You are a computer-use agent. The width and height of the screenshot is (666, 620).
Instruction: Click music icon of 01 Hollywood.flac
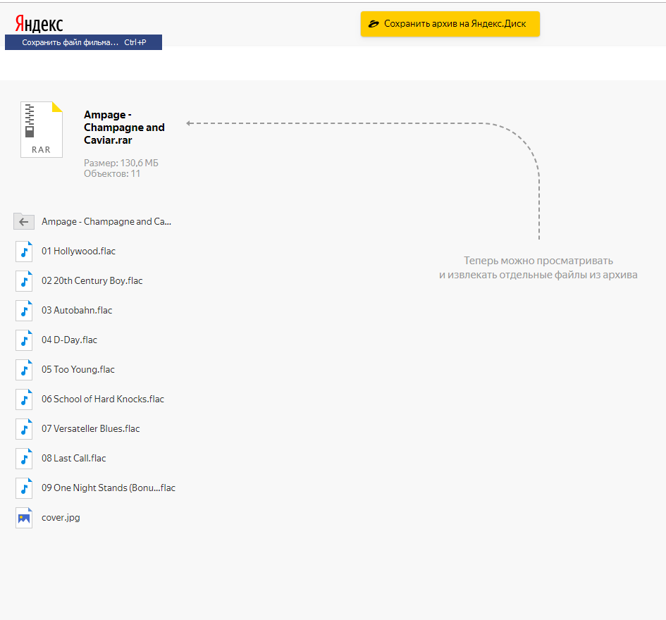[x=24, y=251]
